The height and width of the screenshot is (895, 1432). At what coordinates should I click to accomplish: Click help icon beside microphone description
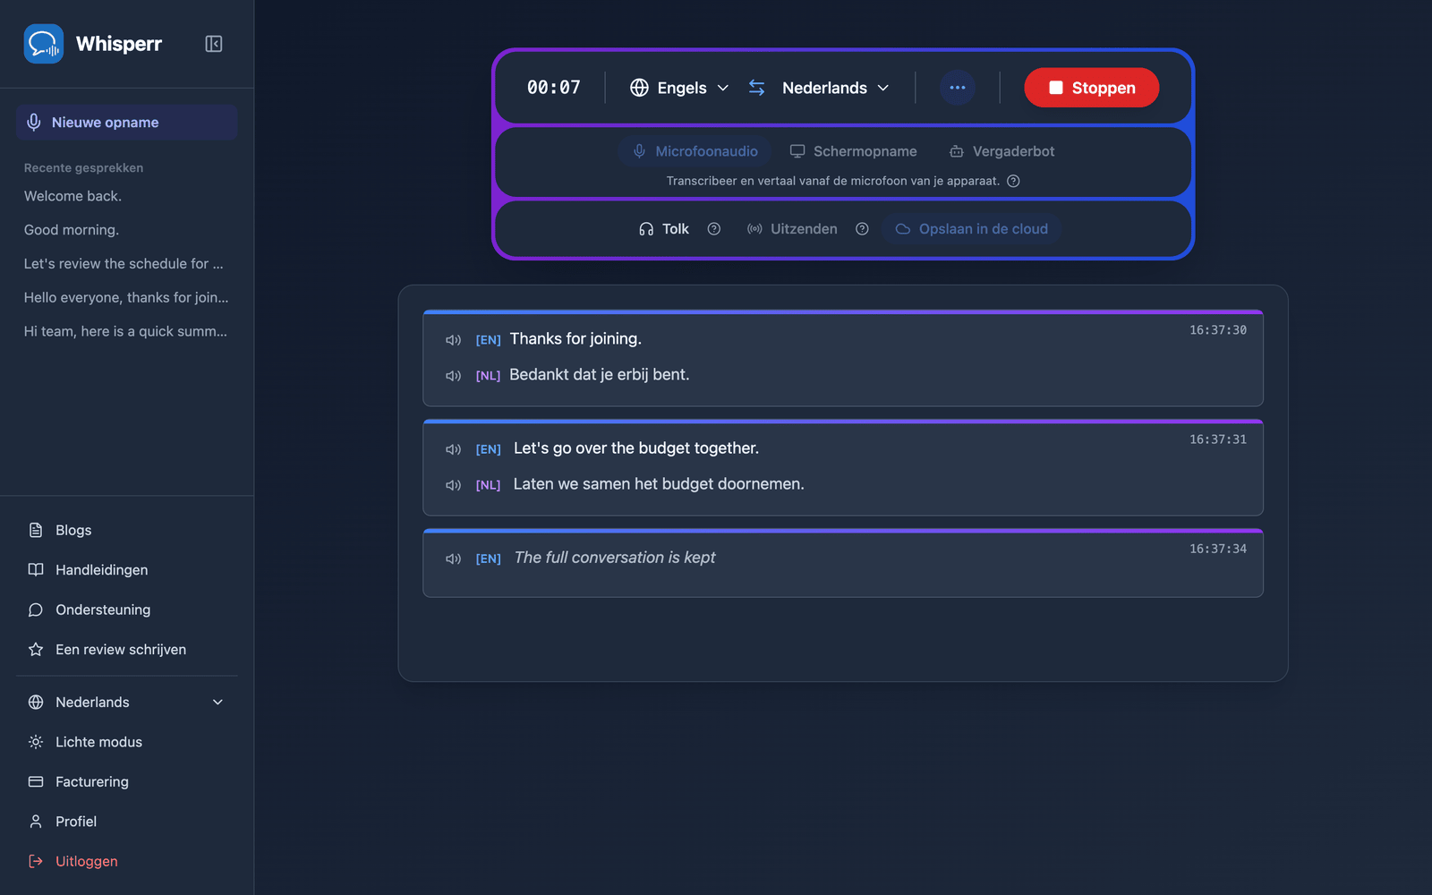[x=1013, y=181]
